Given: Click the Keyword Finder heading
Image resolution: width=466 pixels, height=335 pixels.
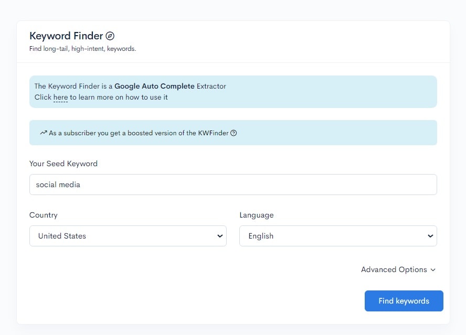Looking at the screenshot, I should pyautogui.click(x=66, y=36).
